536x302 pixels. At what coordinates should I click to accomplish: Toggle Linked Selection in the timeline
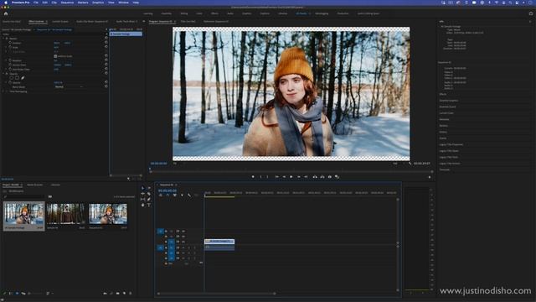175,195
